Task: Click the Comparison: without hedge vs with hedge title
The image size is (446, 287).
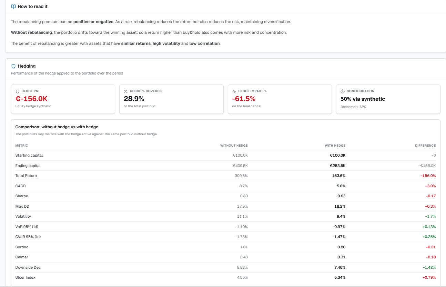Action: (57, 127)
